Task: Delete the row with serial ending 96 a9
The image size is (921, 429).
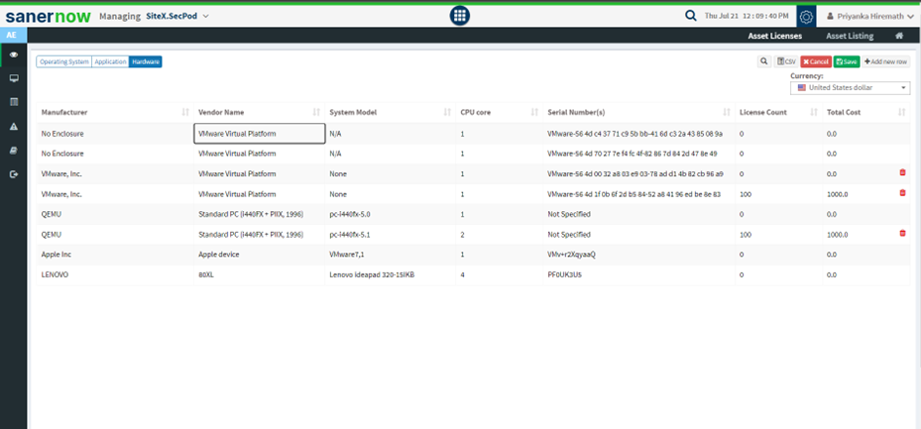Action: click(902, 172)
